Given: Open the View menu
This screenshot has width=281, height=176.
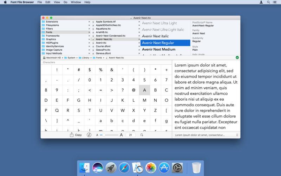Looking at the screenshot, I should coord(57,2).
